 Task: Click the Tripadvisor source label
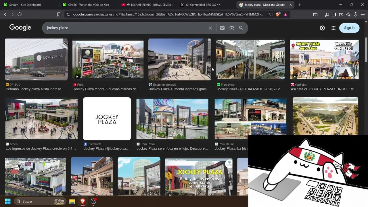(228, 85)
